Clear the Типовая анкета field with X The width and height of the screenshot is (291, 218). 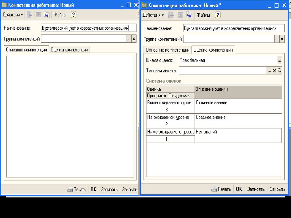tap(274, 70)
